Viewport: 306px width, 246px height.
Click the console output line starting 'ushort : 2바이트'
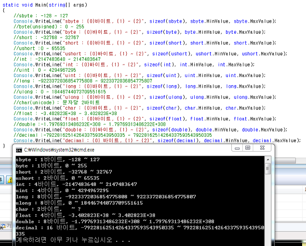coord(57,178)
